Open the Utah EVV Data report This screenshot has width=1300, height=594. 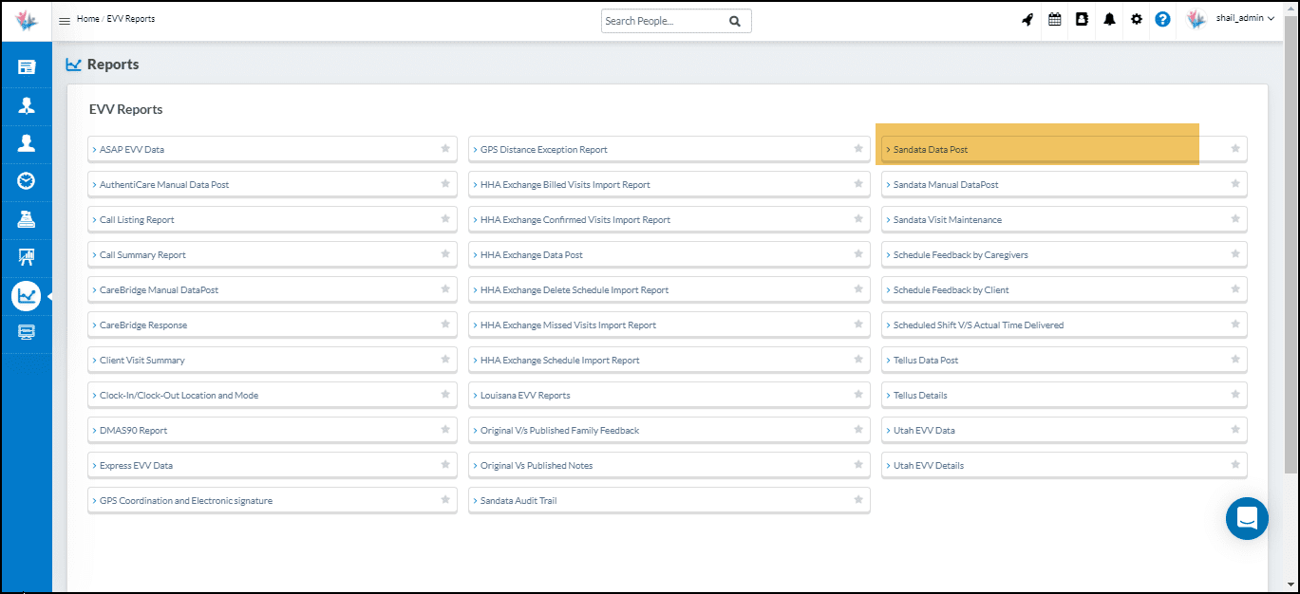pyautogui.click(x=923, y=430)
